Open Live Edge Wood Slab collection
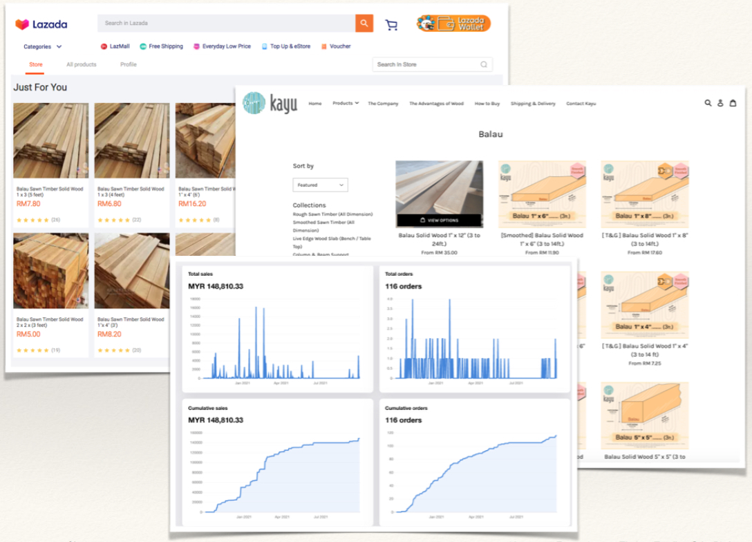The image size is (752, 542). coord(332,242)
